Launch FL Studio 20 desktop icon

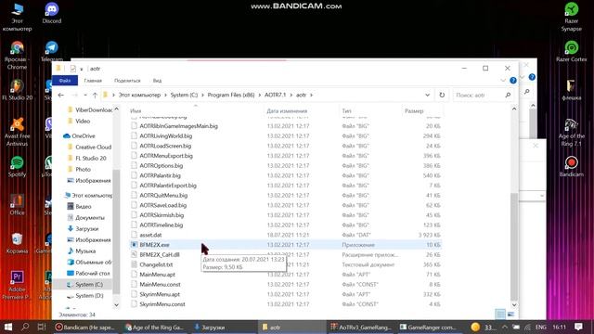coord(17,90)
